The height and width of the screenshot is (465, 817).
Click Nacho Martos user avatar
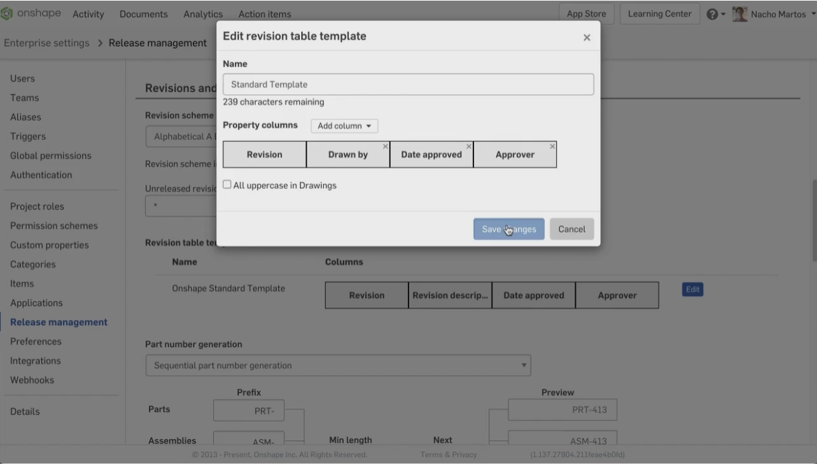click(x=740, y=14)
